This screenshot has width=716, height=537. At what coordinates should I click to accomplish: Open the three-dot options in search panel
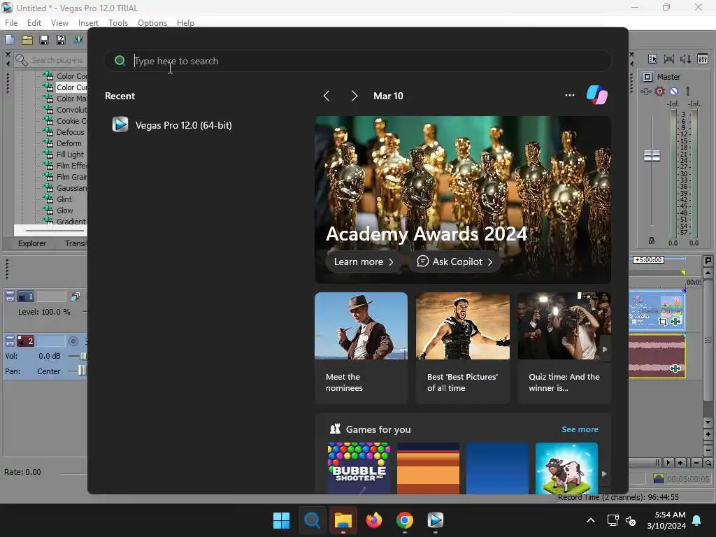pyautogui.click(x=569, y=95)
